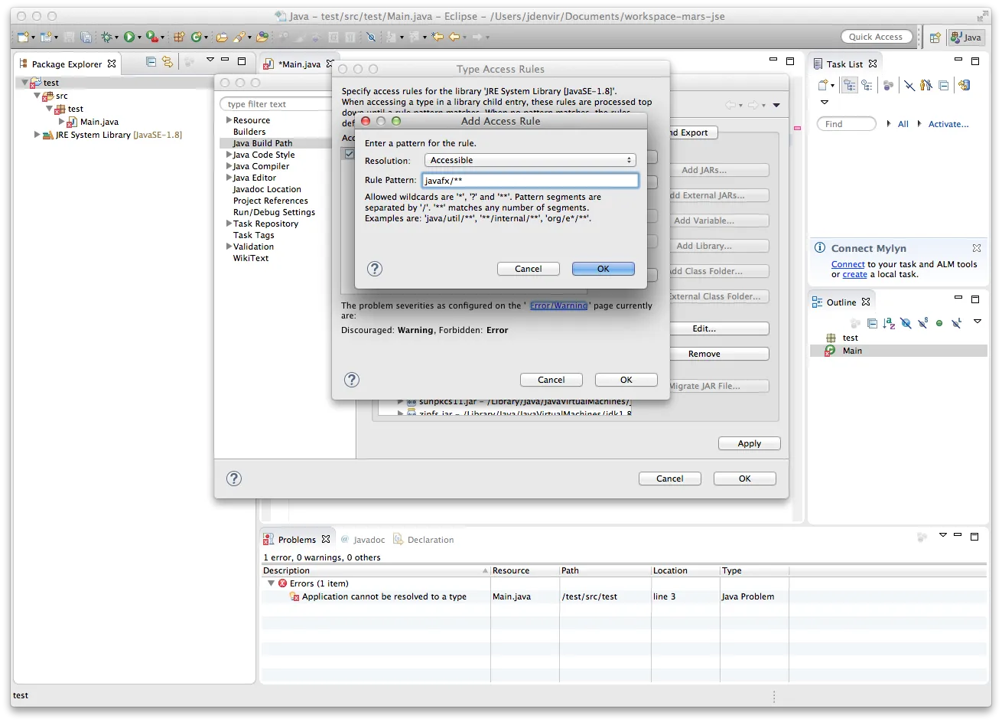Viewport: 1002px width, 722px height.
Task: Click the New Task icon in Task List
Action: pyautogui.click(x=823, y=86)
